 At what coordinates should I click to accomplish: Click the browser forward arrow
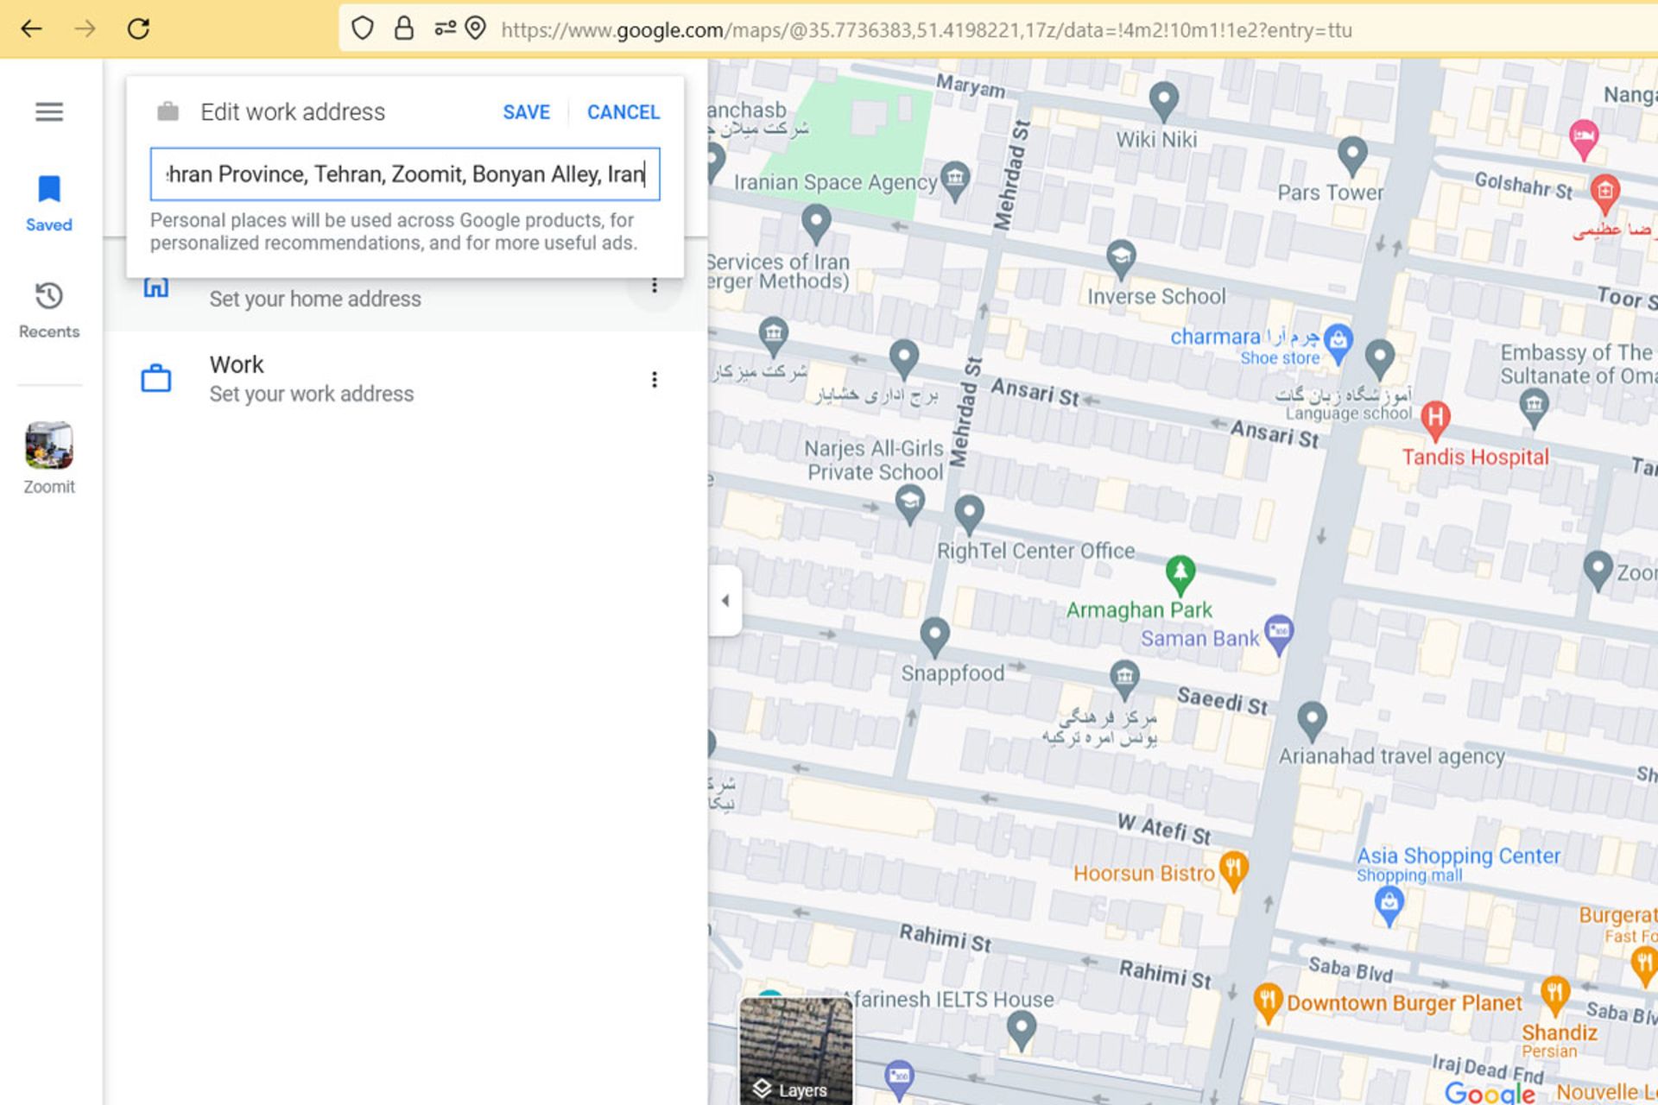[85, 28]
